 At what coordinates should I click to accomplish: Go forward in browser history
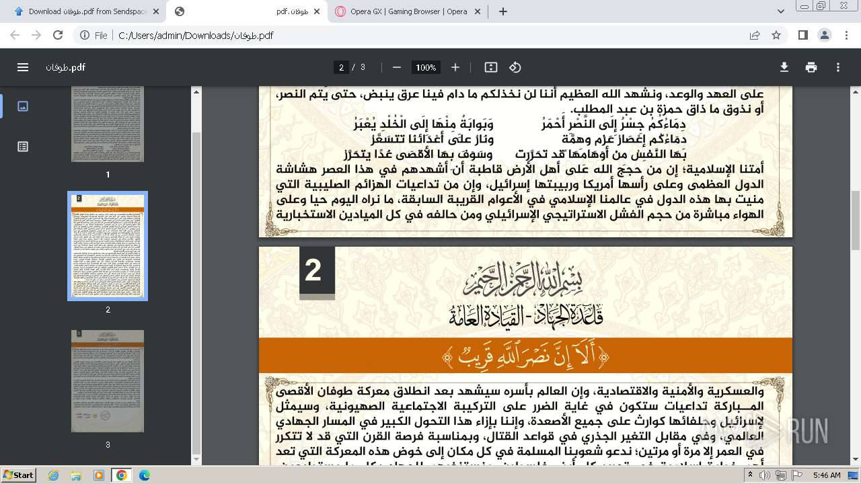[36, 36]
